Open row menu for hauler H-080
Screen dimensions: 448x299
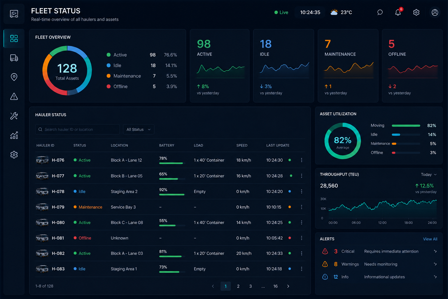[302, 222]
